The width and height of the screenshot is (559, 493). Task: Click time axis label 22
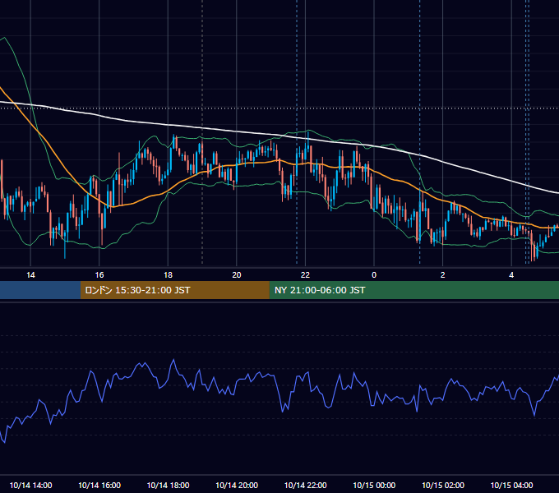coord(305,275)
